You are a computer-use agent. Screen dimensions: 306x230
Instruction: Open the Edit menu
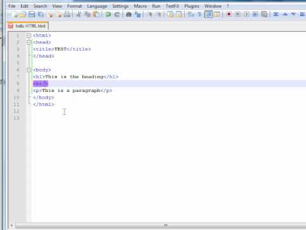24,6
